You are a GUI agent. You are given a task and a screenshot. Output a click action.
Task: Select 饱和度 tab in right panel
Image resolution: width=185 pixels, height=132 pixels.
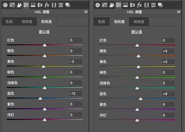[119, 22]
